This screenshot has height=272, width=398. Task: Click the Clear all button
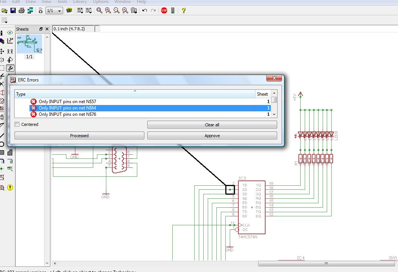pyautogui.click(x=212, y=125)
